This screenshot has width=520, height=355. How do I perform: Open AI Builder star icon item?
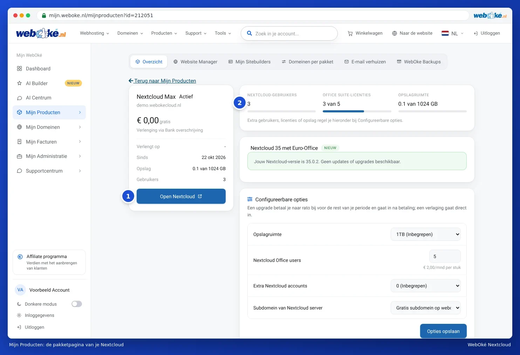click(49, 83)
